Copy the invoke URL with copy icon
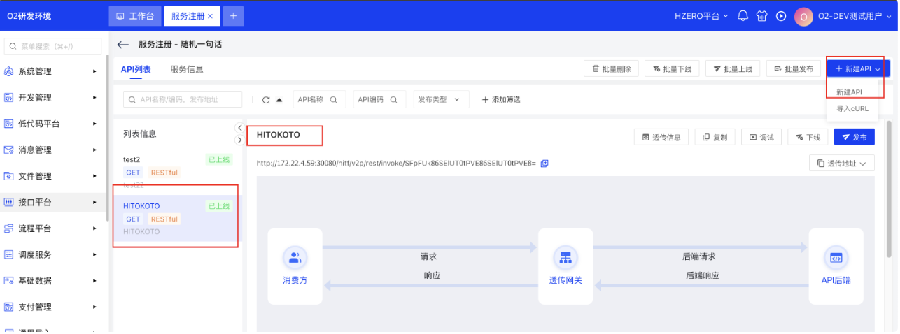The height and width of the screenshot is (334, 900). 544,163
